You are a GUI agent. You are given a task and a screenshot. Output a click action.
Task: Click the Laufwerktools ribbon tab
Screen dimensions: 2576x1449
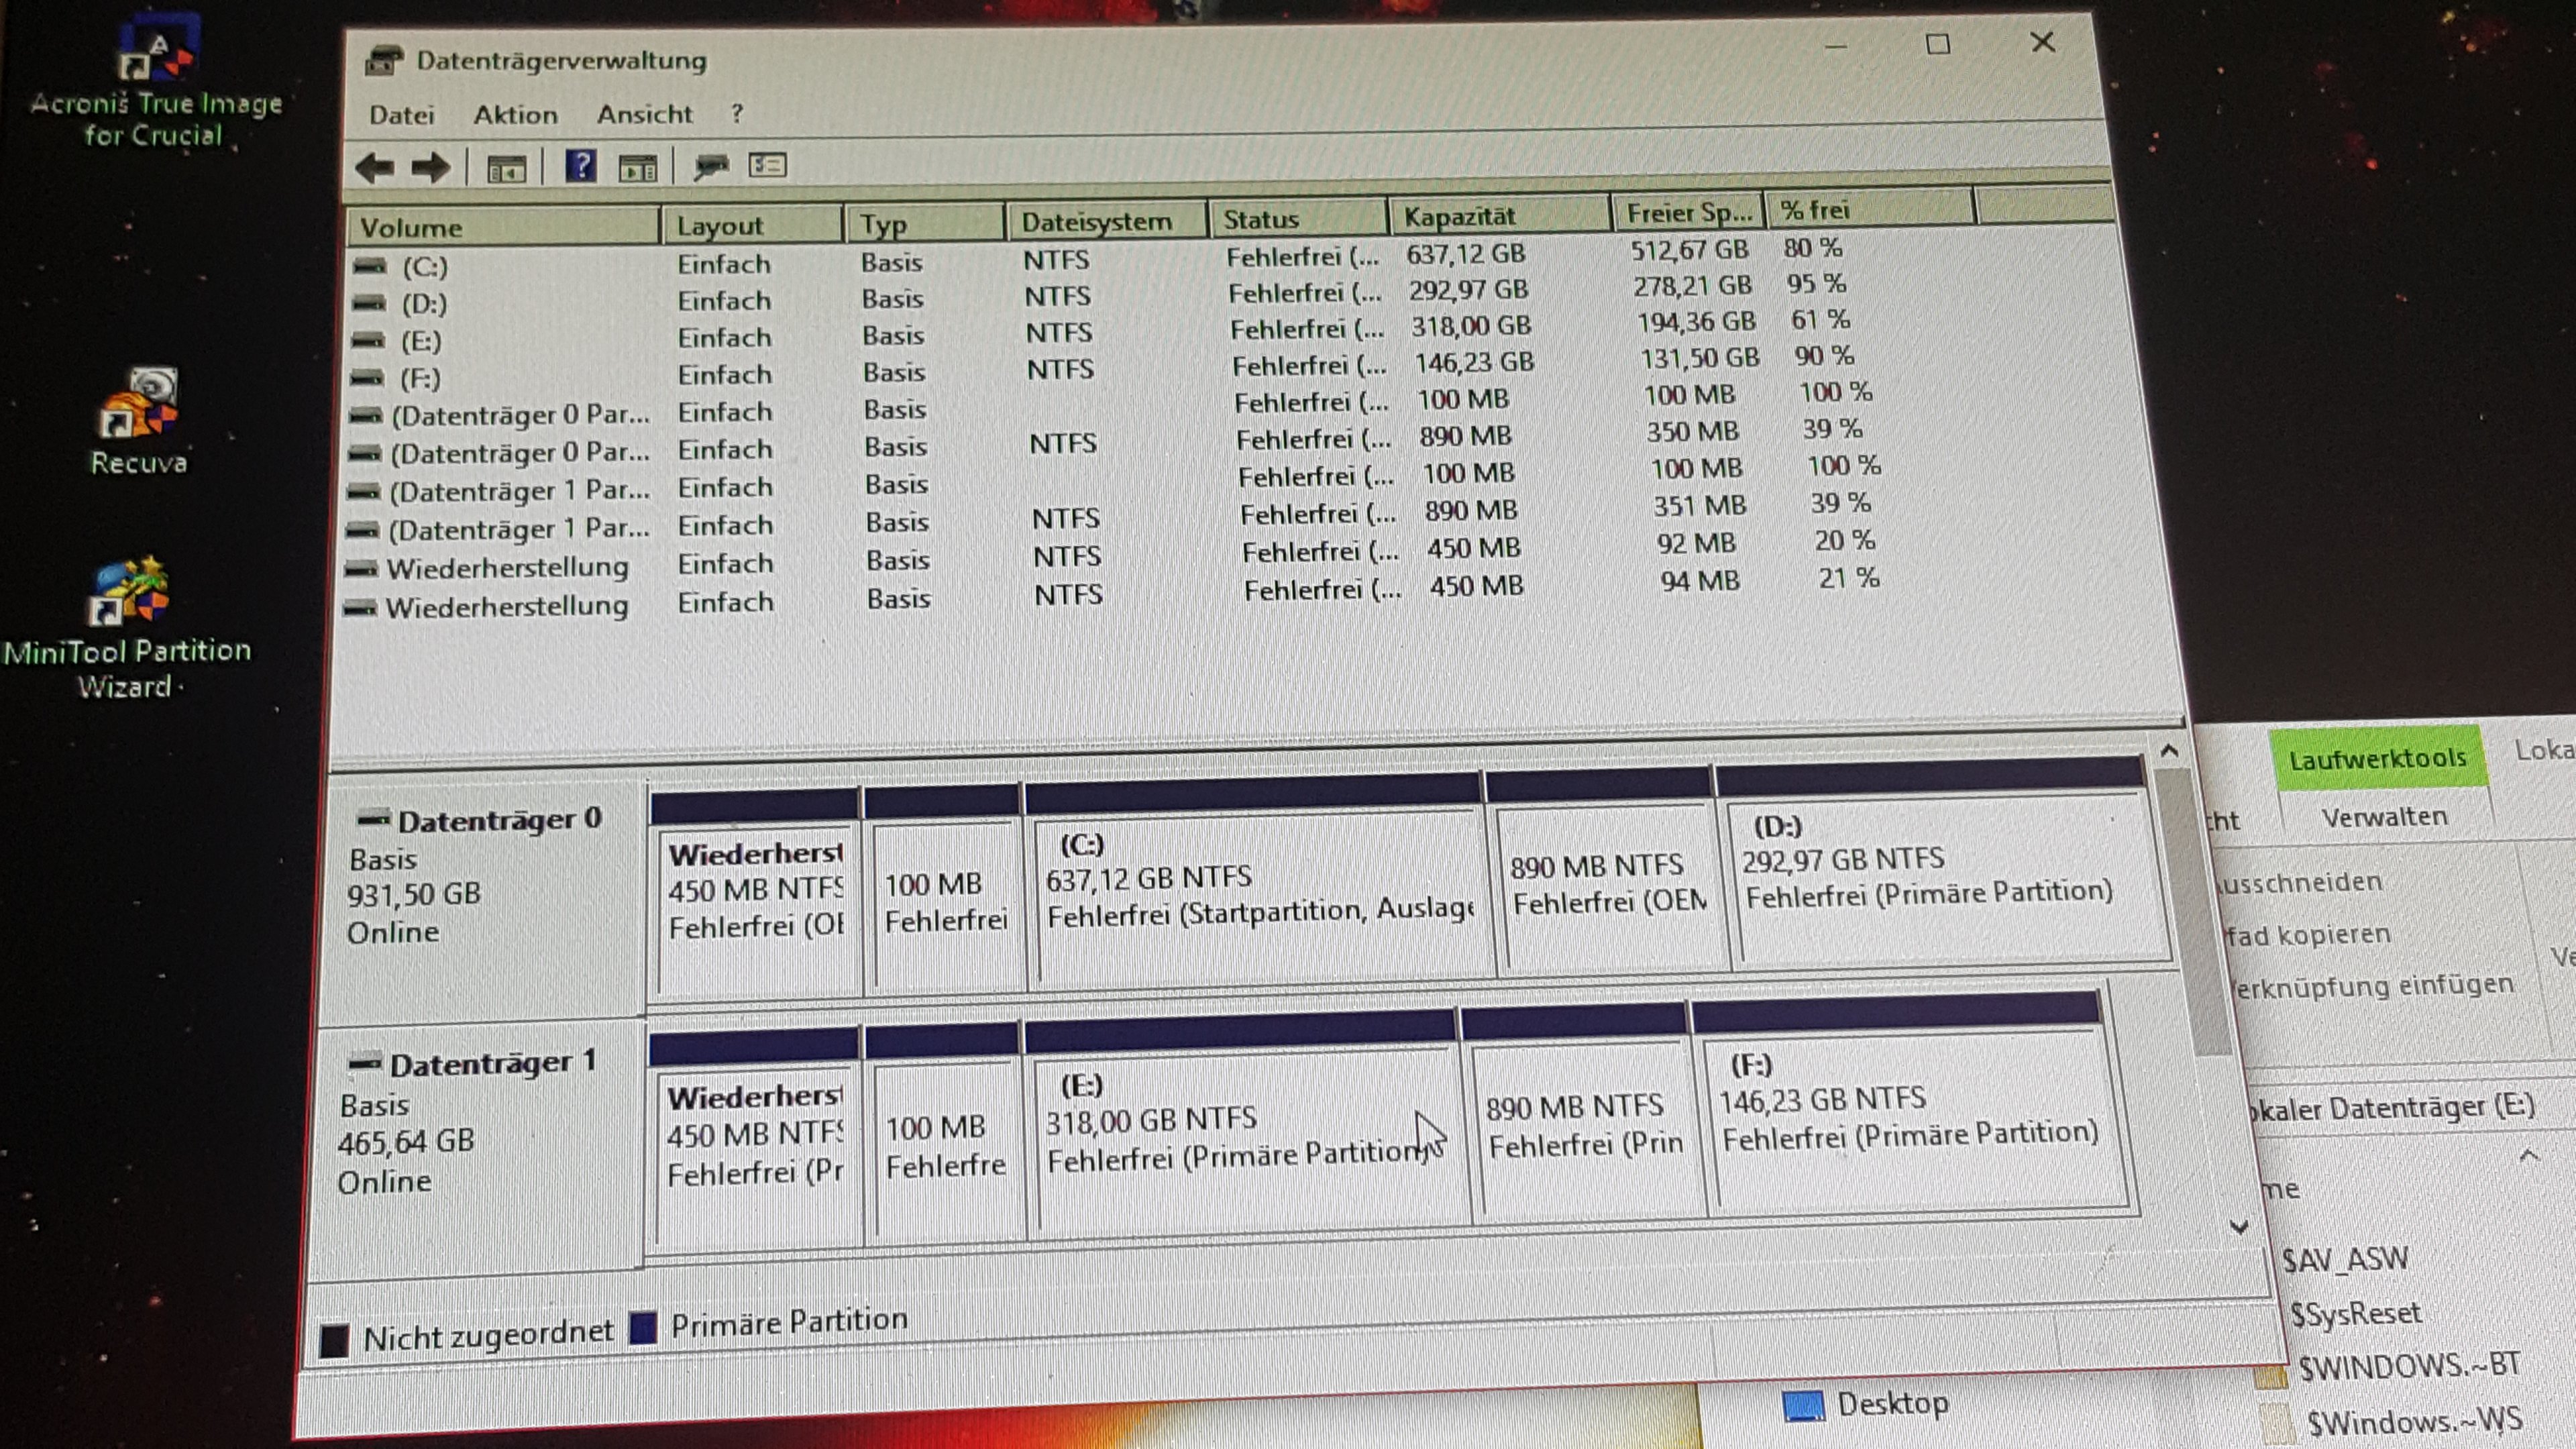(2376, 760)
